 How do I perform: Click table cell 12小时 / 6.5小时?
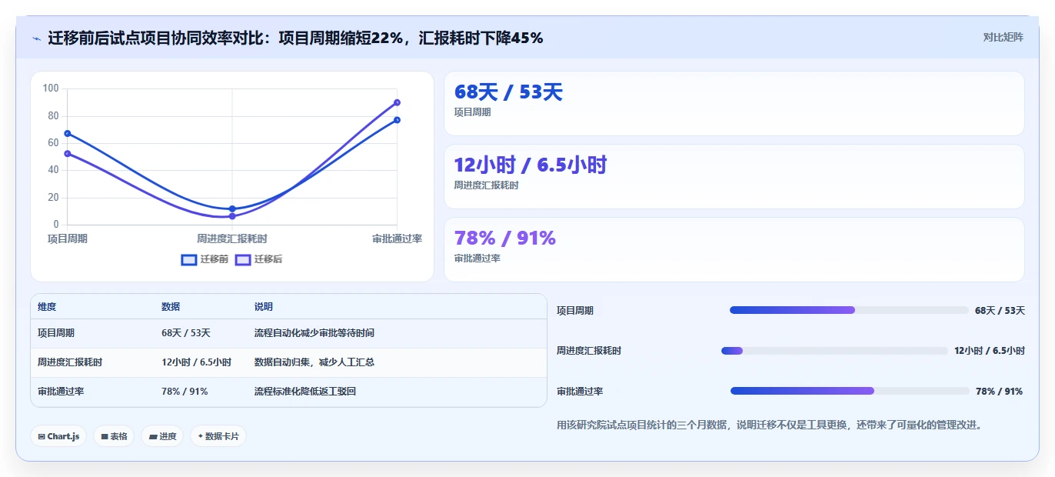pos(197,362)
